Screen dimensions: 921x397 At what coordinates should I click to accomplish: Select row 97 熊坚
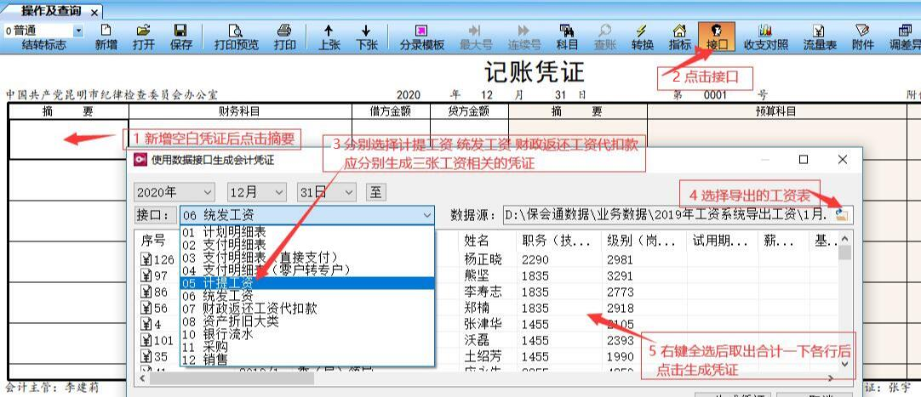click(x=487, y=275)
